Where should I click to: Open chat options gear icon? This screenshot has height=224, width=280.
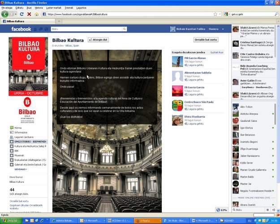(x=267, y=210)
